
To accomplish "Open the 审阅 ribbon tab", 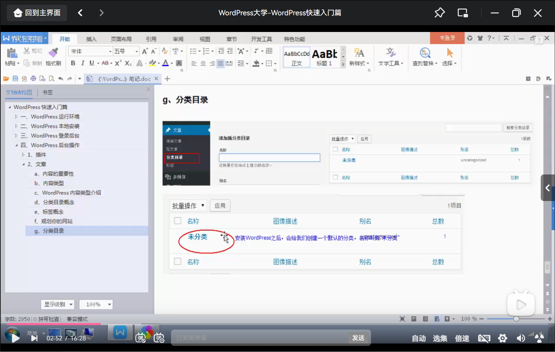I will 178,39.
